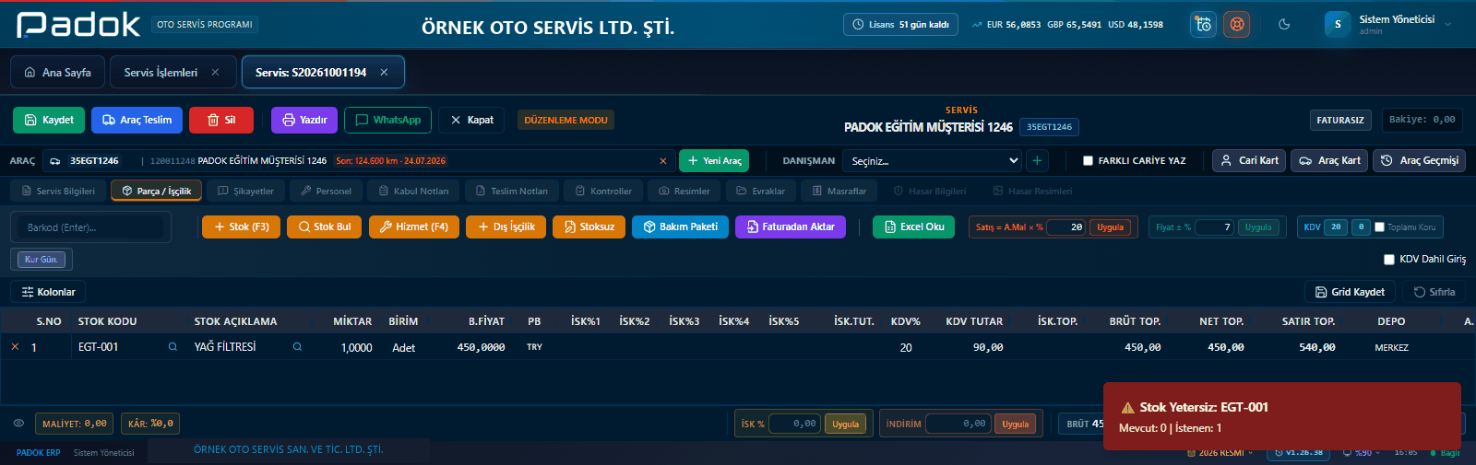Print using the Yazdır button
Screen dimensions: 1476x465
coord(304,120)
